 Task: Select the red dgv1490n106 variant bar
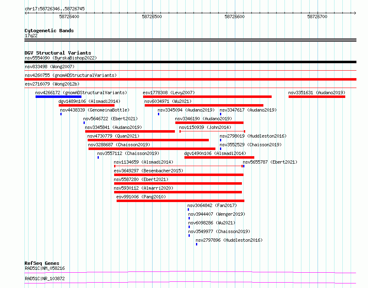[x=219, y=157]
